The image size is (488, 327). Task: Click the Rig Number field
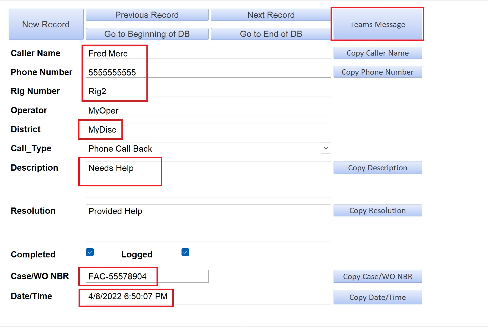click(x=208, y=91)
